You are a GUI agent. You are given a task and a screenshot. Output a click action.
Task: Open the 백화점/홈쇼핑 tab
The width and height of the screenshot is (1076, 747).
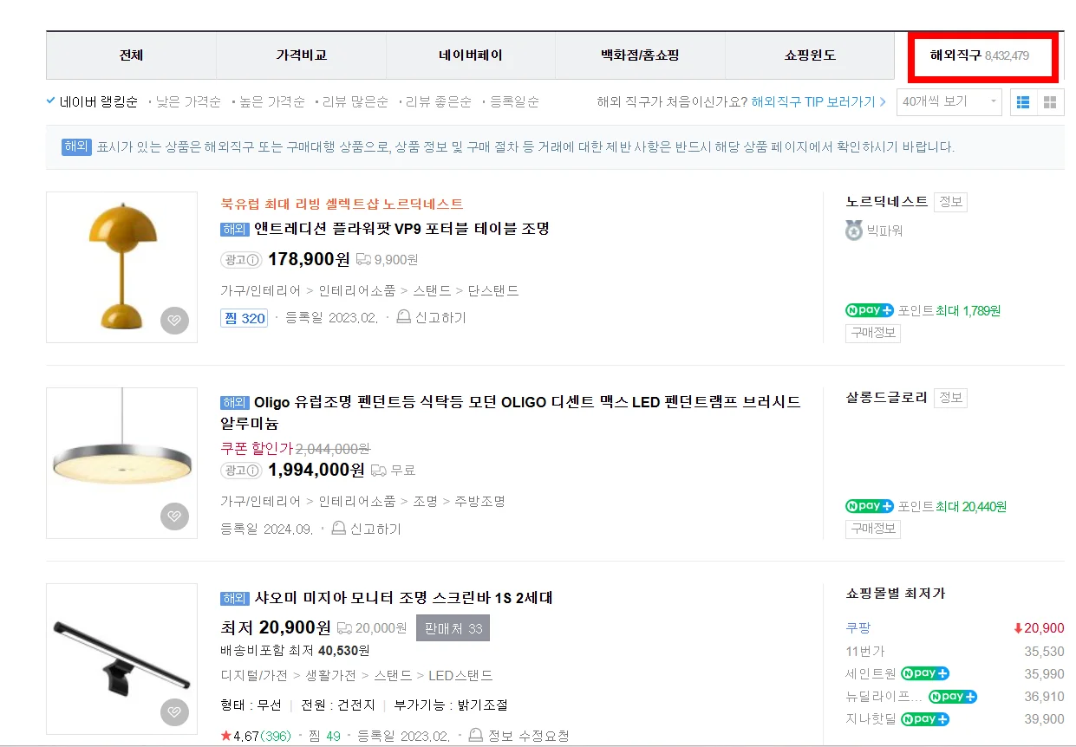click(640, 55)
